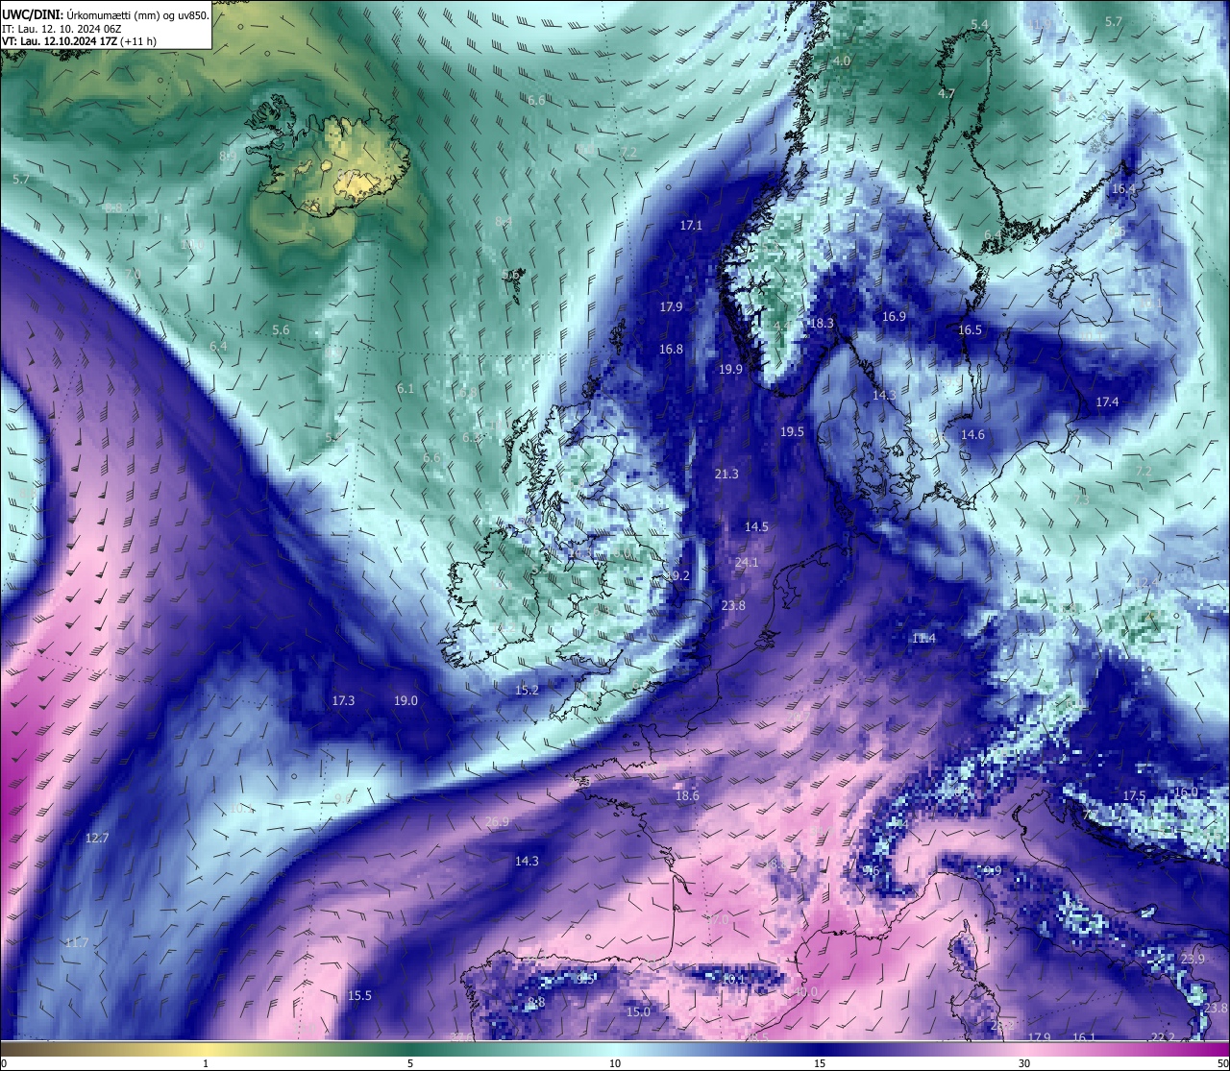Image resolution: width=1230 pixels, height=1071 pixels.
Task: Click the 16.0 map value
Action: (1187, 791)
